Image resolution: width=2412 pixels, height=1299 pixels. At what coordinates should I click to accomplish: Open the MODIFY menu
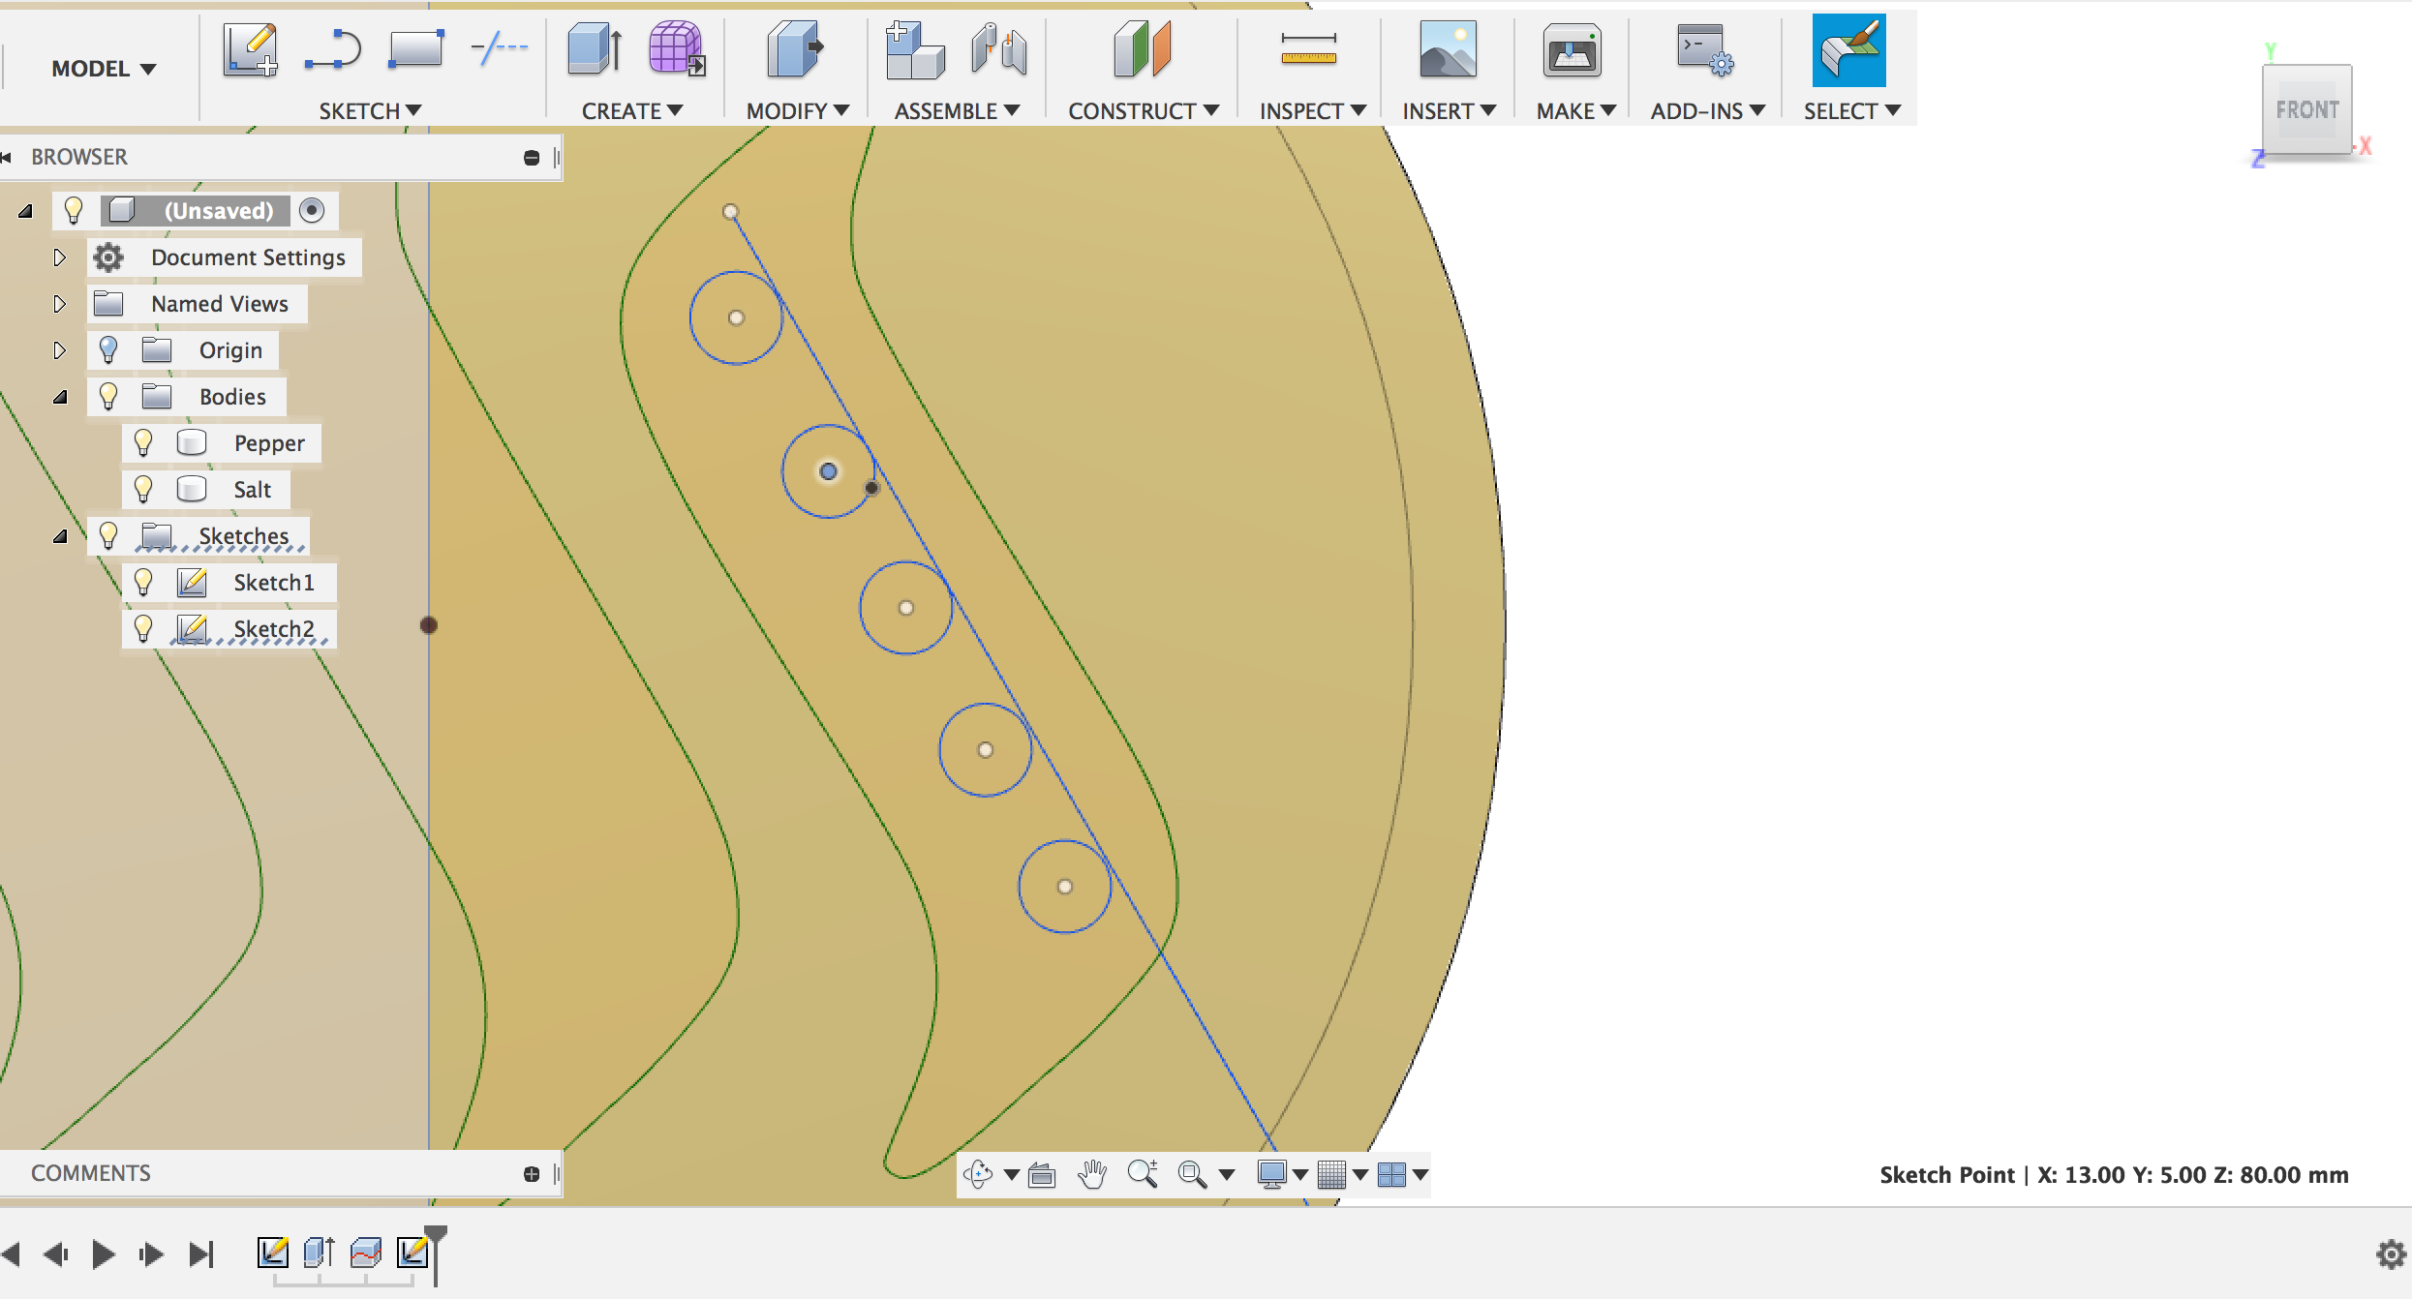point(798,111)
